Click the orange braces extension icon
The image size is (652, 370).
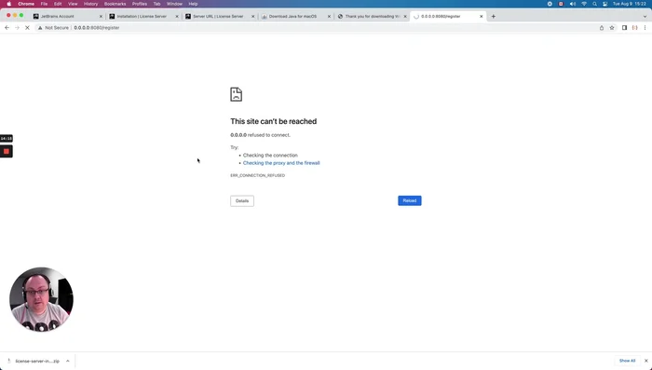coord(634,27)
